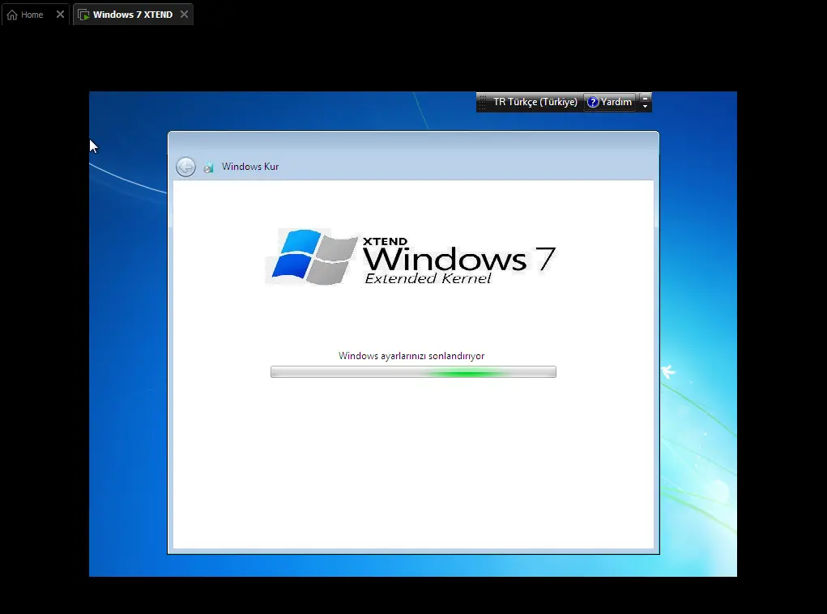Image resolution: width=827 pixels, height=614 pixels.
Task: Select the Windows 7 XTEND tab
Action: [x=132, y=15]
